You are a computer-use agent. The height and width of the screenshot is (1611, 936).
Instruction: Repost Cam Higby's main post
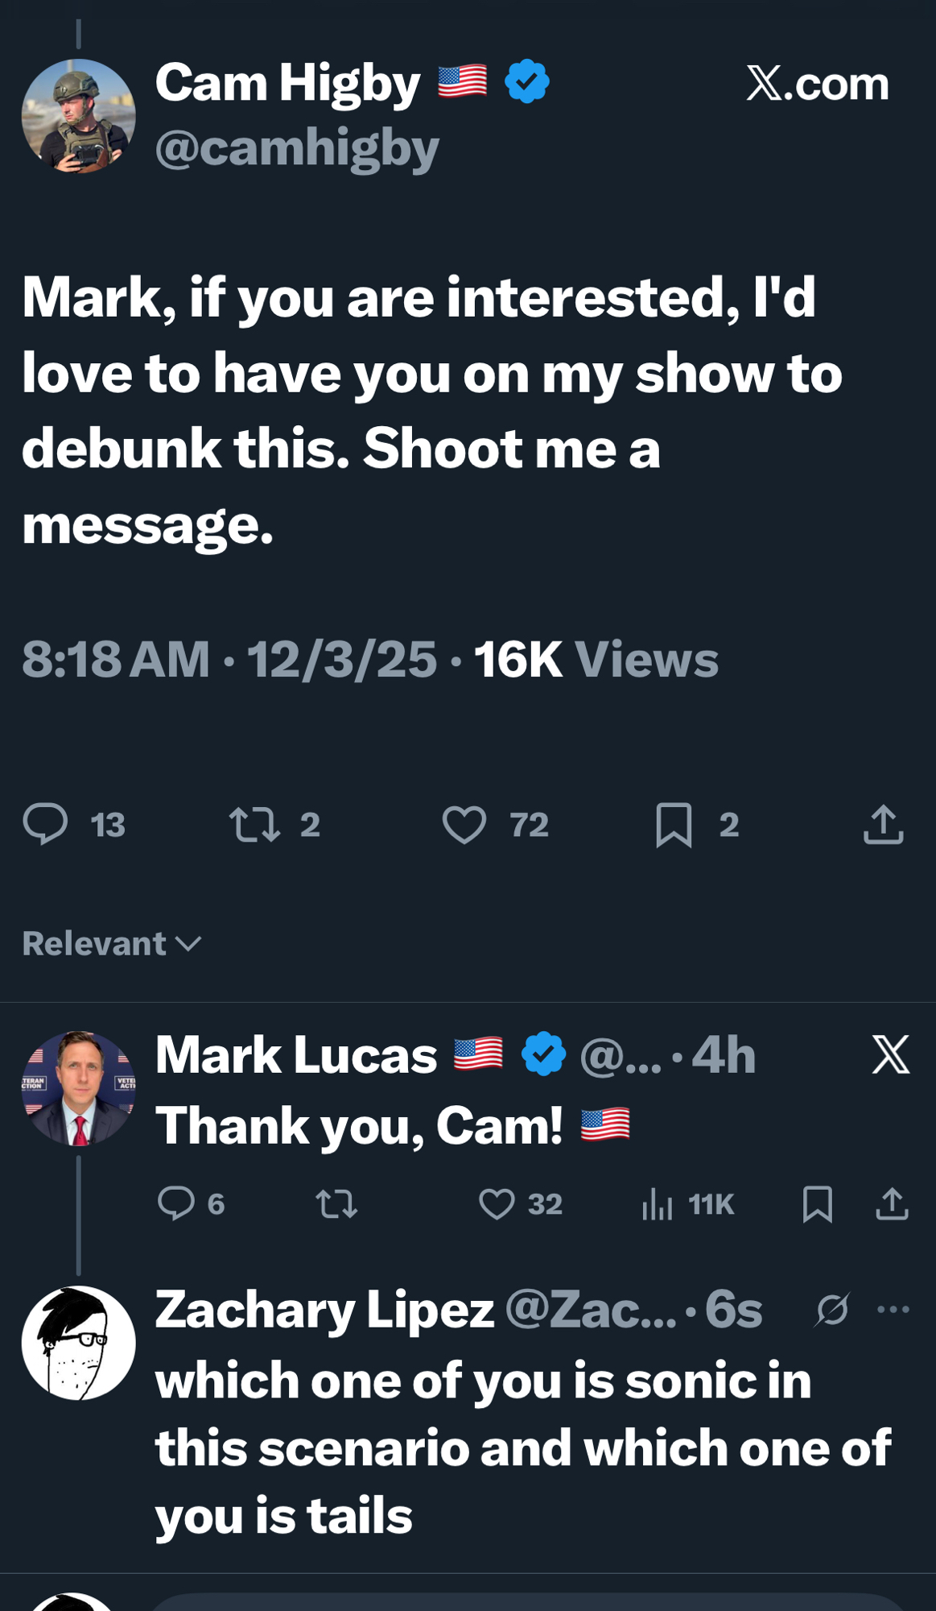255,825
